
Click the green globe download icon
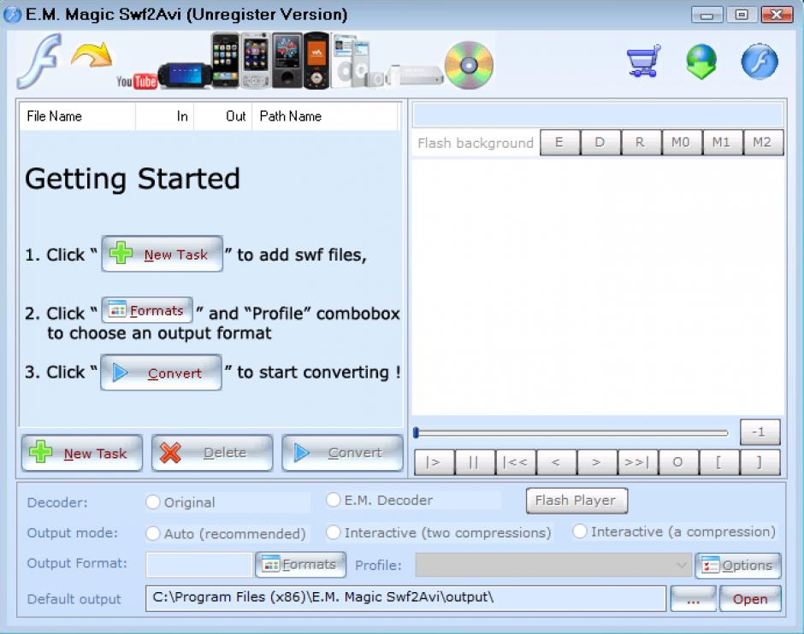(701, 62)
